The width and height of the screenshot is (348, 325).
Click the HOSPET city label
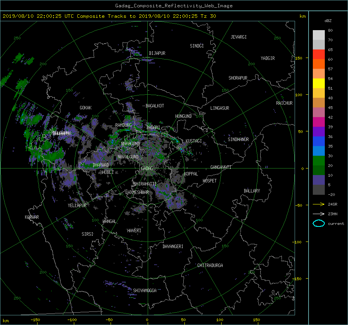(x=210, y=181)
